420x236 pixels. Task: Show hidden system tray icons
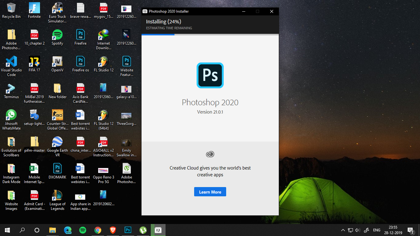click(x=343, y=230)
